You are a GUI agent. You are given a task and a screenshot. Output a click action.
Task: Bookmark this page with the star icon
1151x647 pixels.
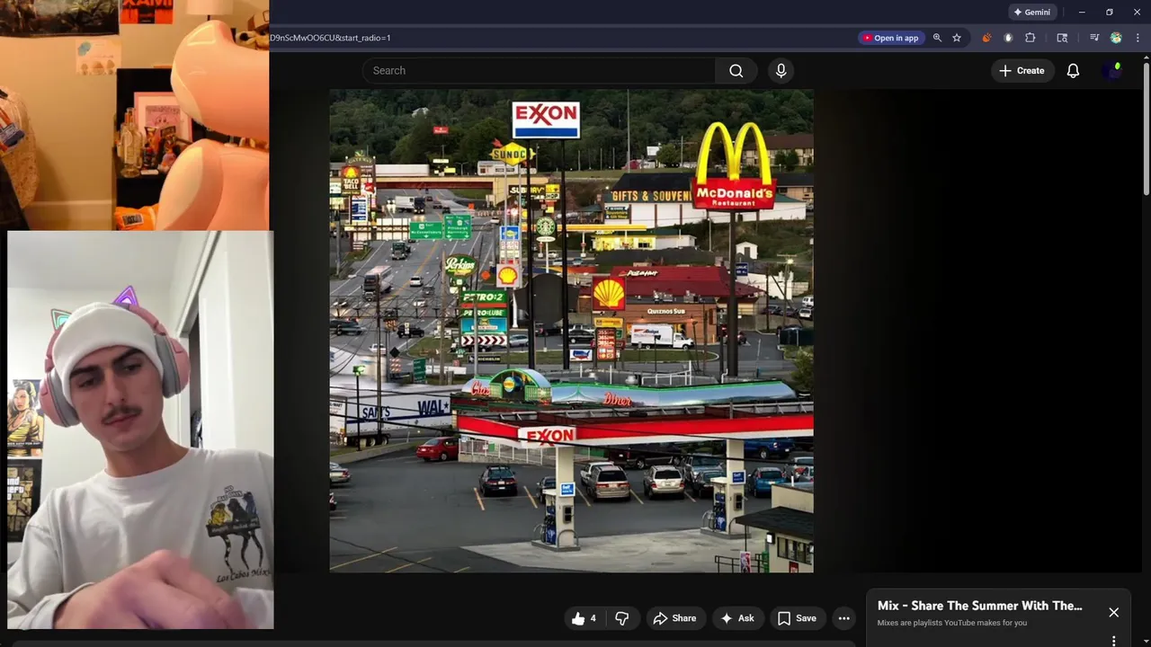pyautogui.click(x=957, y=38)
